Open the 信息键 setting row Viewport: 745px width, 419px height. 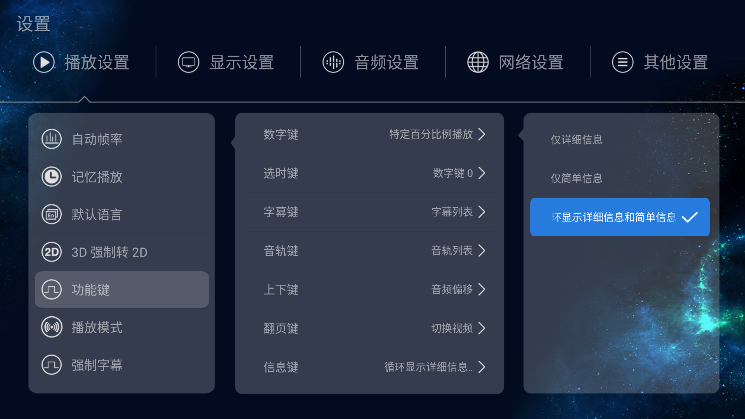(369, 367)
